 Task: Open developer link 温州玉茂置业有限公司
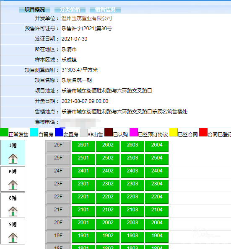[87, 18]
